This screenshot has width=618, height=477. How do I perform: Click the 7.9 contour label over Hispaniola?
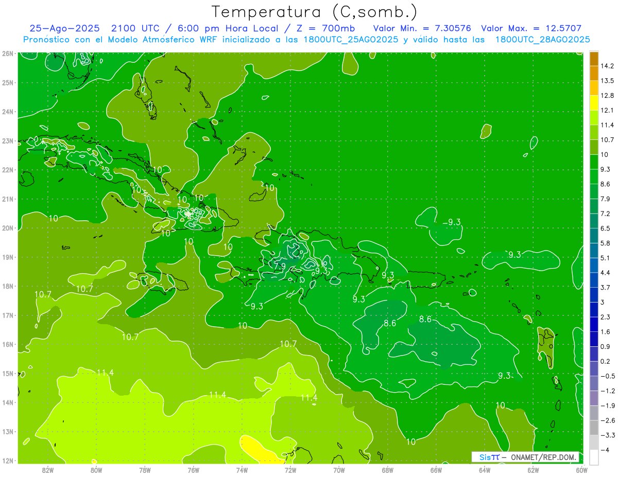[x=279, y=267]
